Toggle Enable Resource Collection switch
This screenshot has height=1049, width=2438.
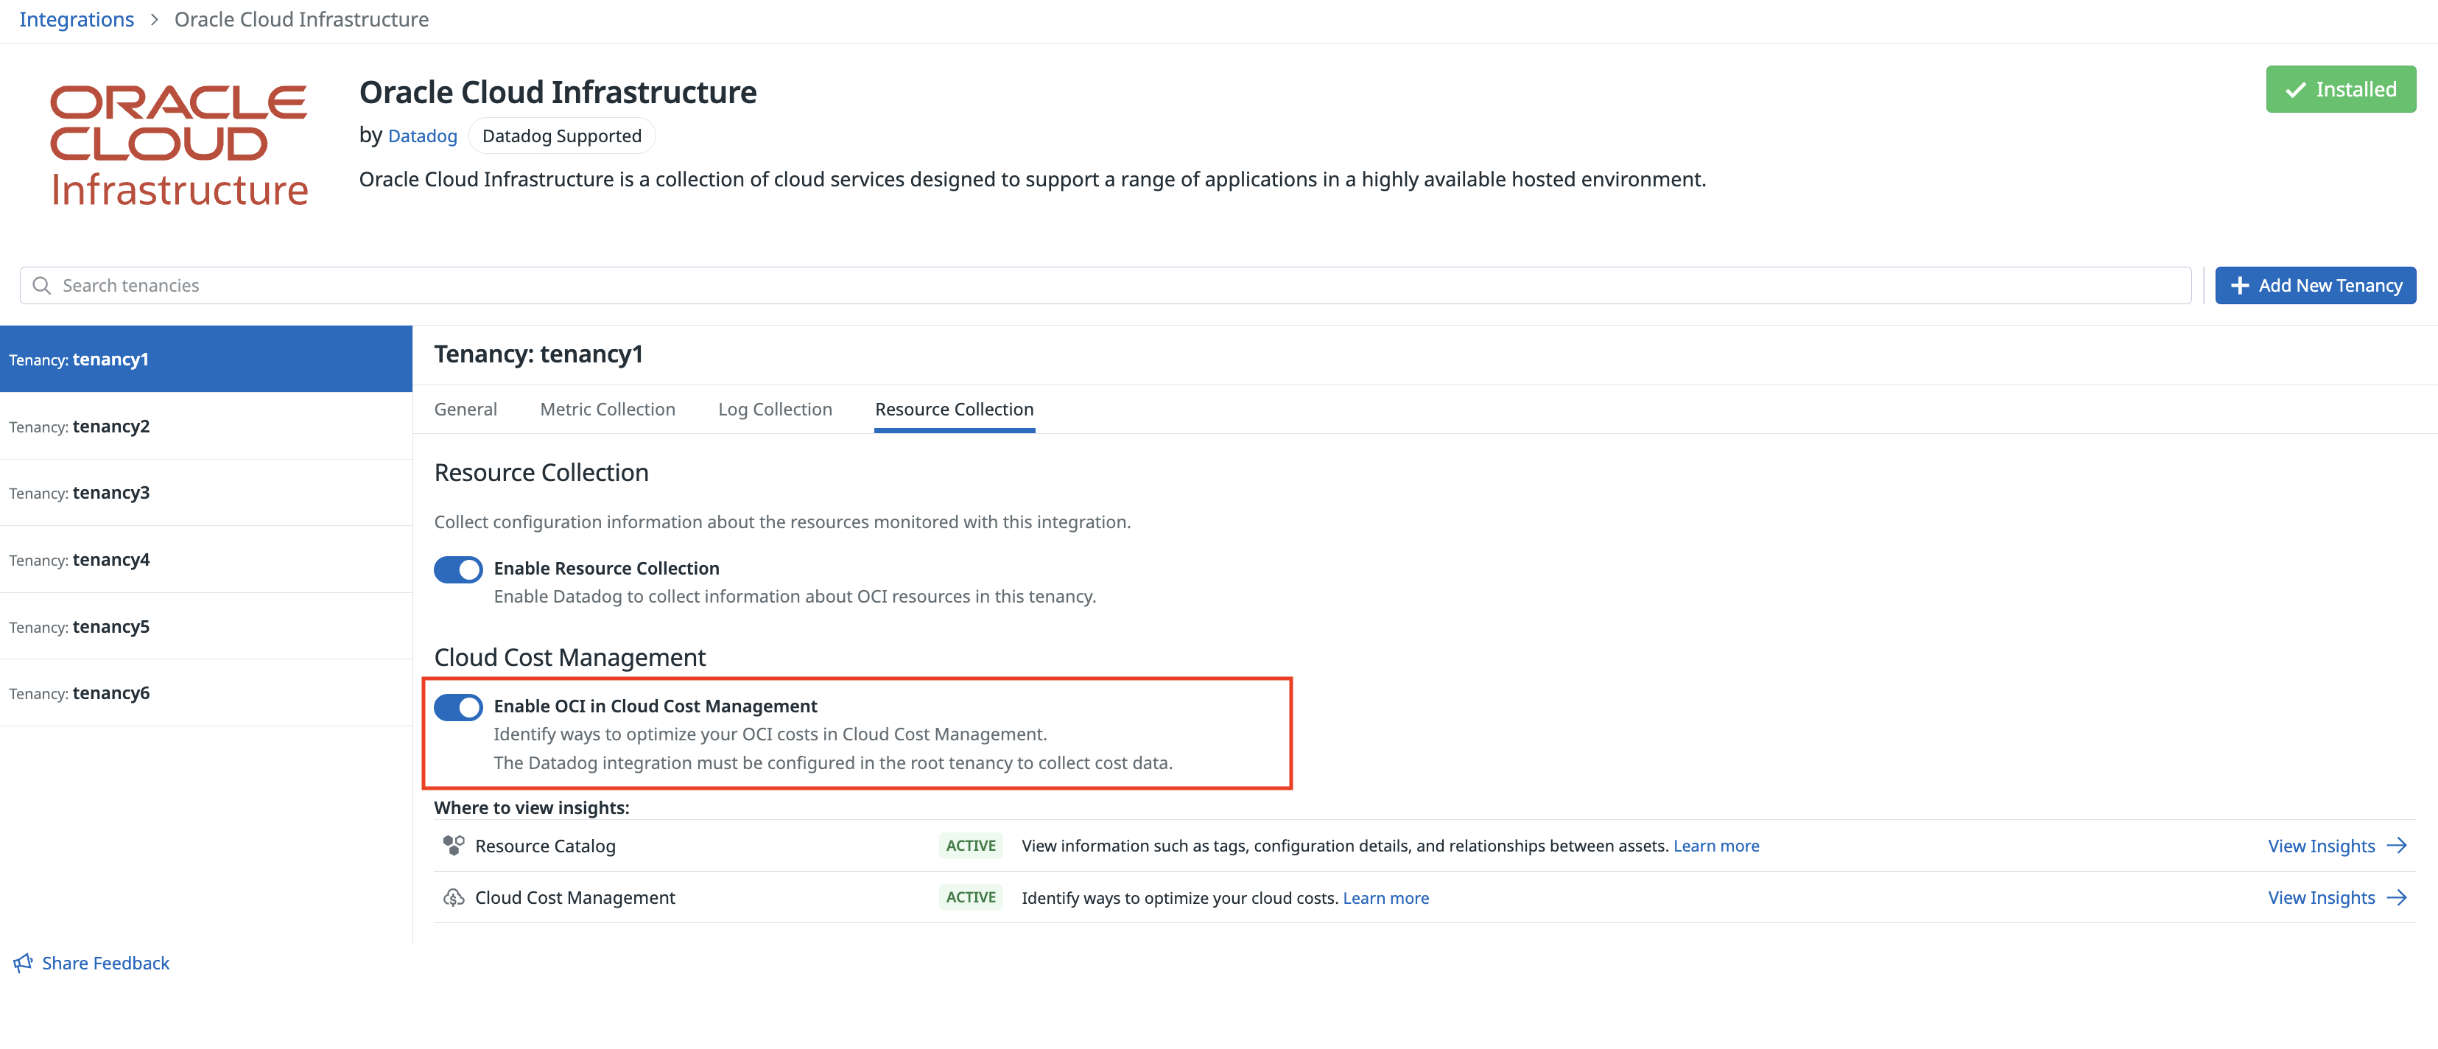458,569
